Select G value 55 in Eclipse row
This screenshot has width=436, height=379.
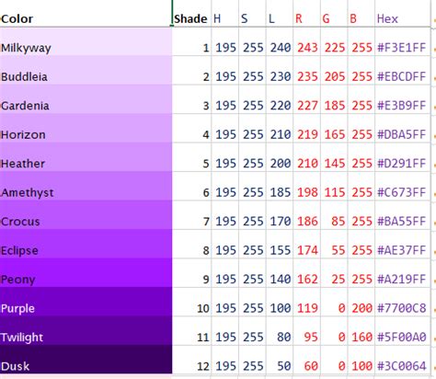[334, 244]
